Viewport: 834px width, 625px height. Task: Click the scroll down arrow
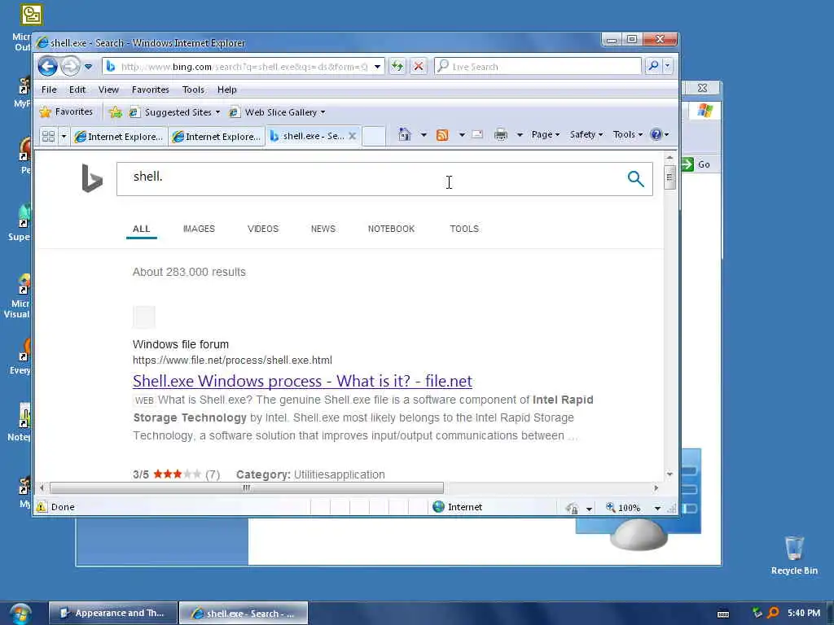tap(669, 474)
